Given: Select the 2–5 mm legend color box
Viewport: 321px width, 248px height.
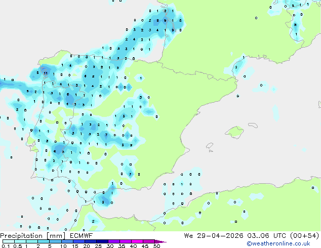Looking at the screenshot, I should 44,241.
